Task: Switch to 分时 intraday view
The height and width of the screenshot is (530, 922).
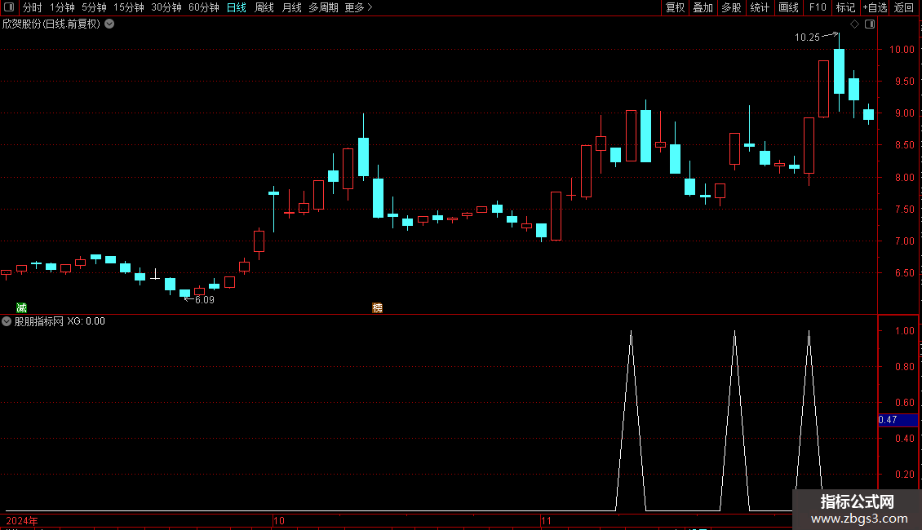Action: (x=33, y=7)
